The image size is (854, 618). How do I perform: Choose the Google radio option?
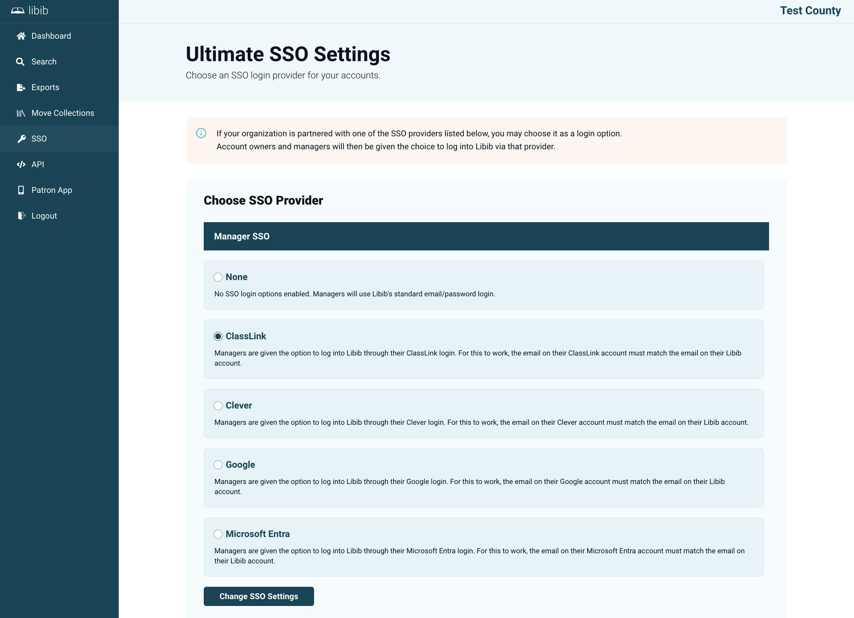pos(218,465)
